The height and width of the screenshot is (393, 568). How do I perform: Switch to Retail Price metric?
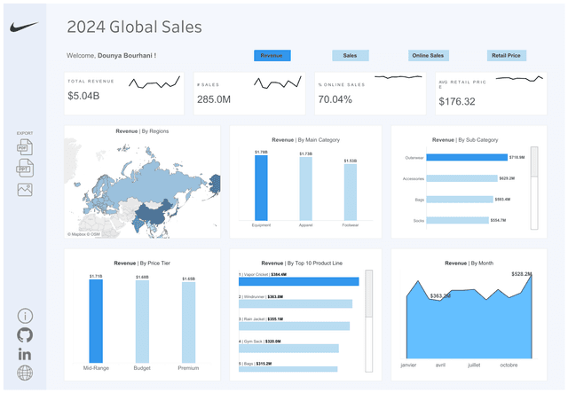(507, 55)
